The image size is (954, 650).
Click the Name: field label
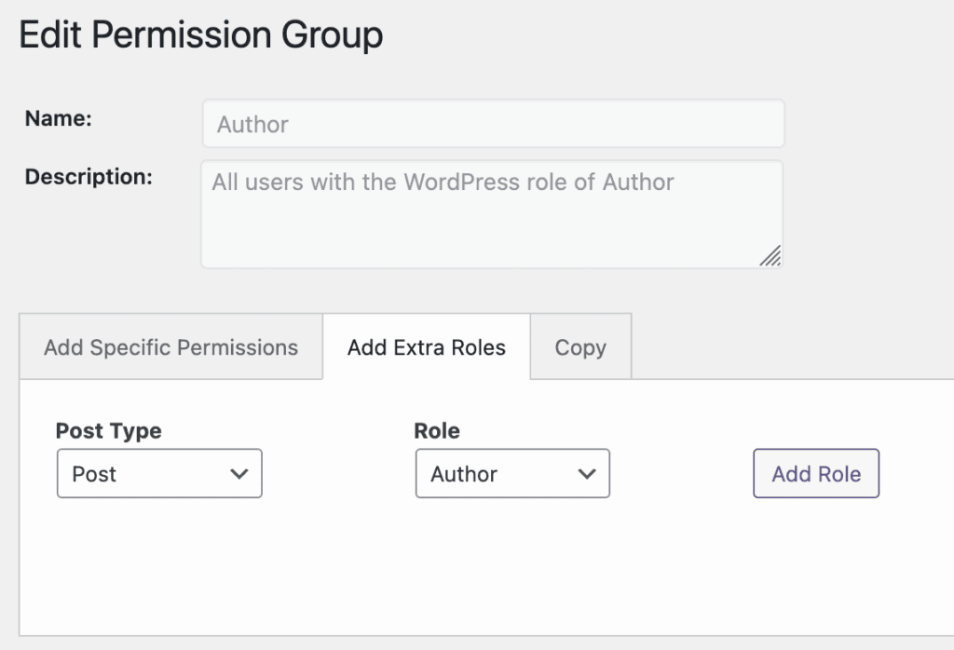[x=58, y=118]
